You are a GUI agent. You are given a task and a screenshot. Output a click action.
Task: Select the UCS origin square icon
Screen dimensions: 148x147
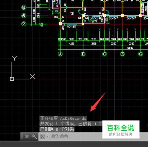click(x=12, y=79)
